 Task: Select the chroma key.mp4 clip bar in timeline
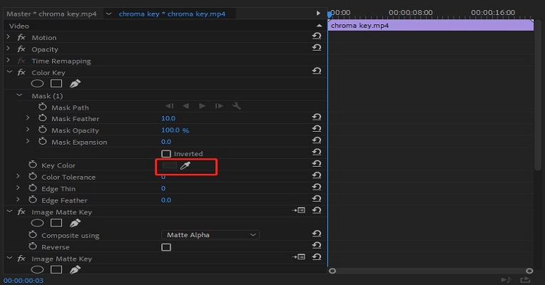tap(431, 26)
